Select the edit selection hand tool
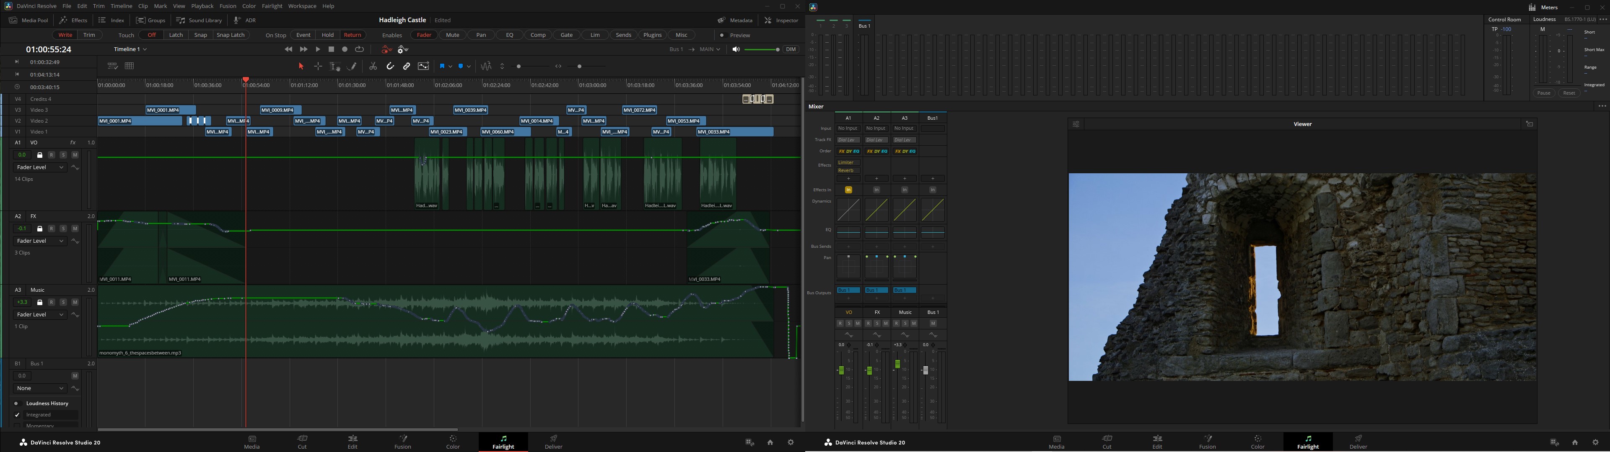The image size is (1610, 452). point(335,66)
